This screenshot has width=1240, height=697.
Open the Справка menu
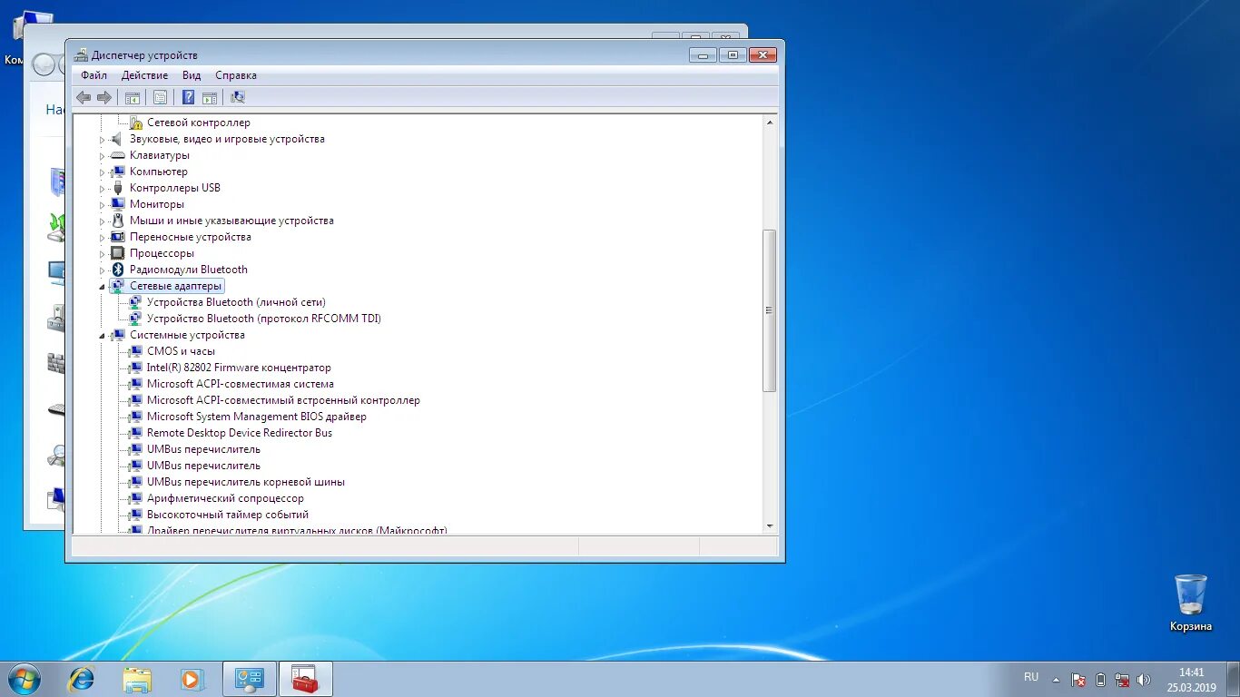pyautogui.click(x=236, y=75)
